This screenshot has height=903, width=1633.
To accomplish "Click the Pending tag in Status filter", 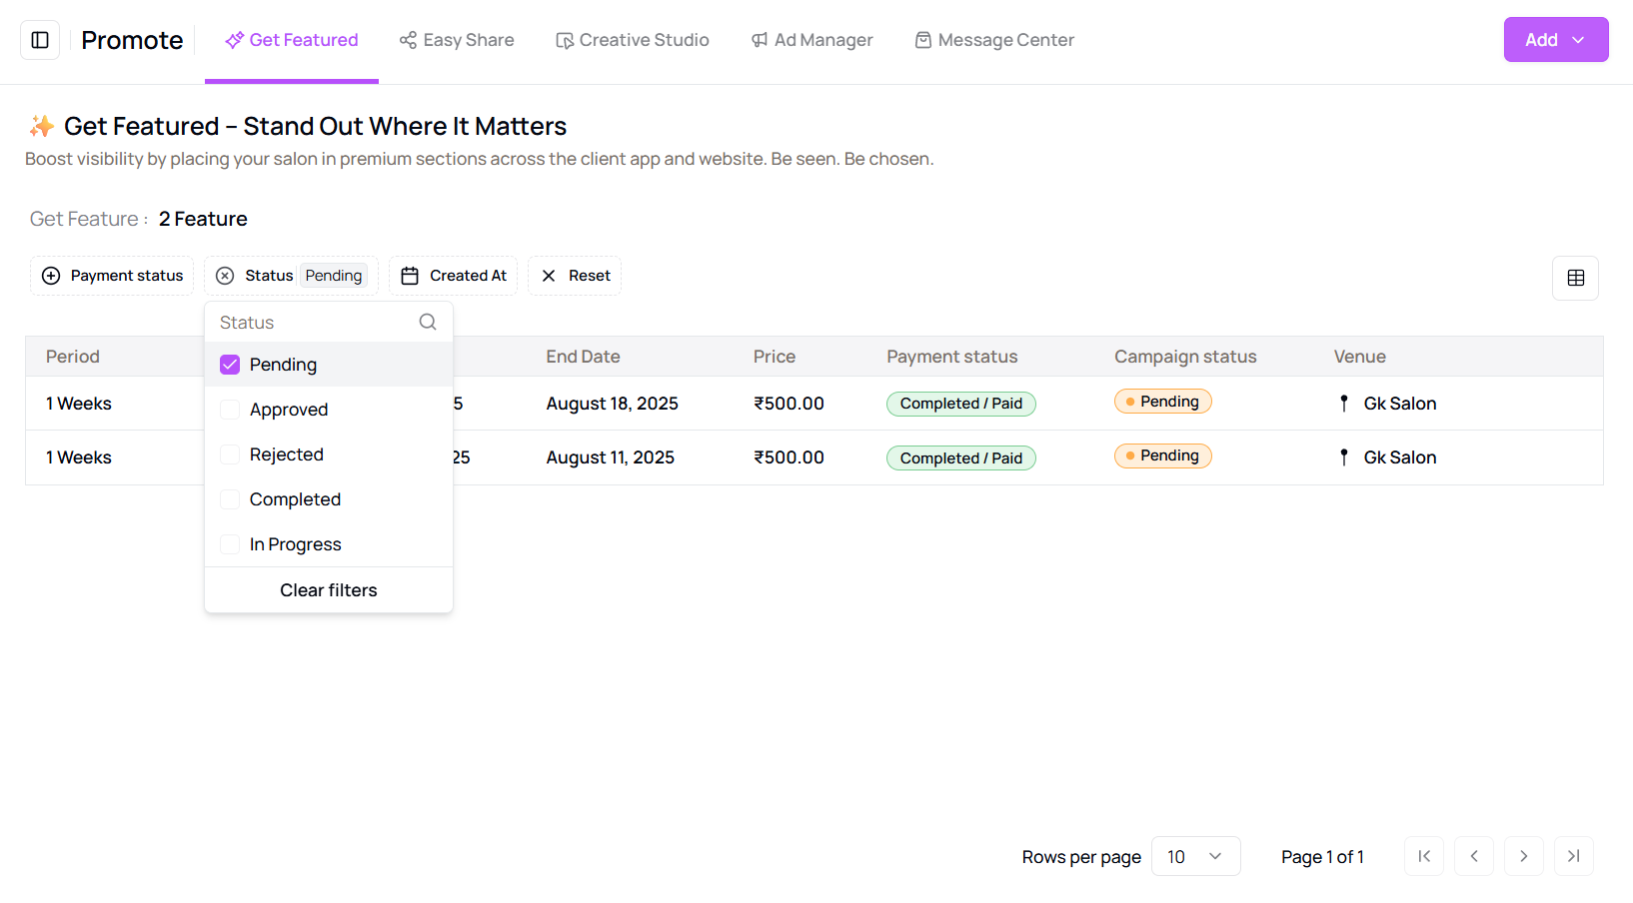I will pos(334,276).
